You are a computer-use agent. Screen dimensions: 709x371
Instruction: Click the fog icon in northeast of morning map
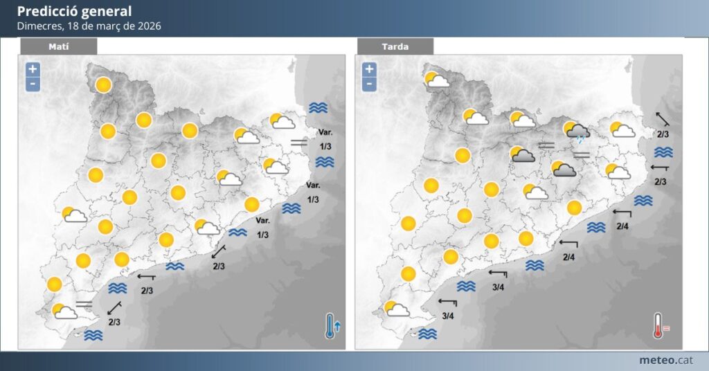click(x=300, y=143)
